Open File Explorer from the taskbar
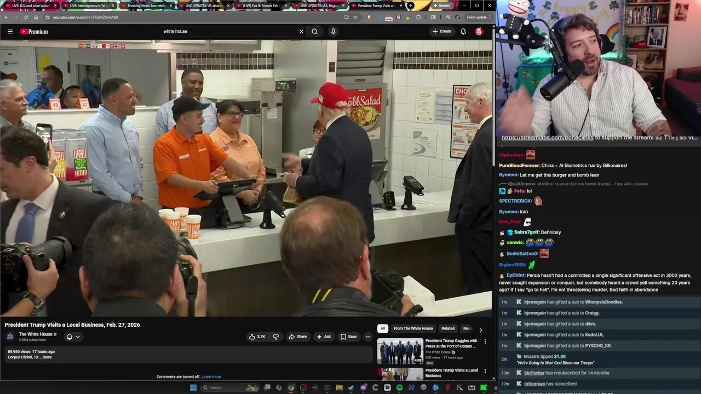The height and width of the screenshot is (394, 701). point(339,387)
